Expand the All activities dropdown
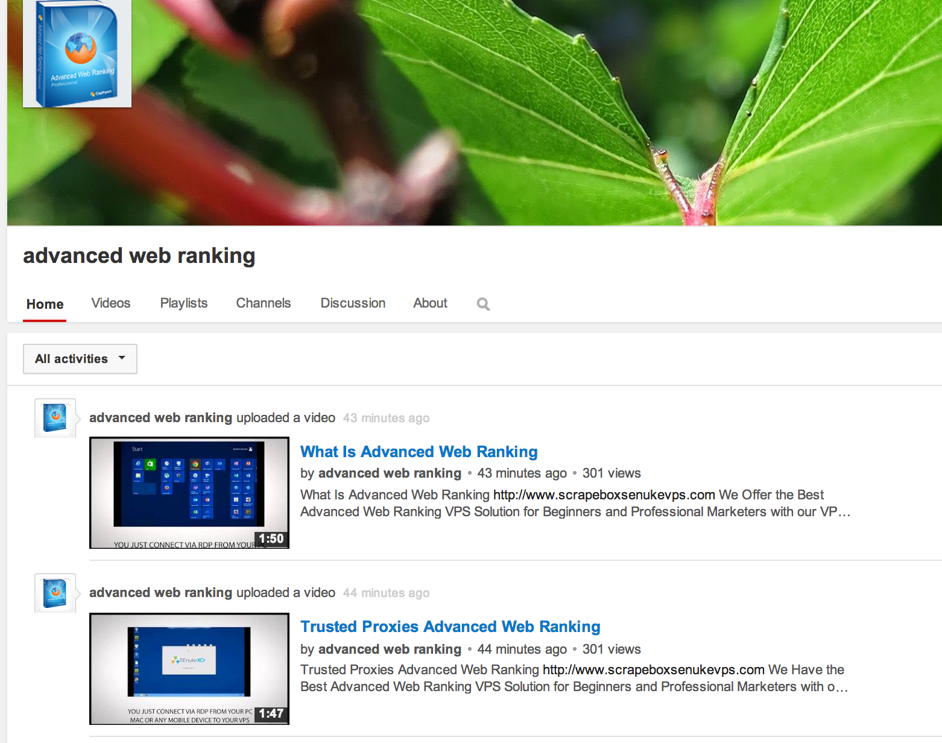This screenshot has height=743, width=942. [80, 359]
